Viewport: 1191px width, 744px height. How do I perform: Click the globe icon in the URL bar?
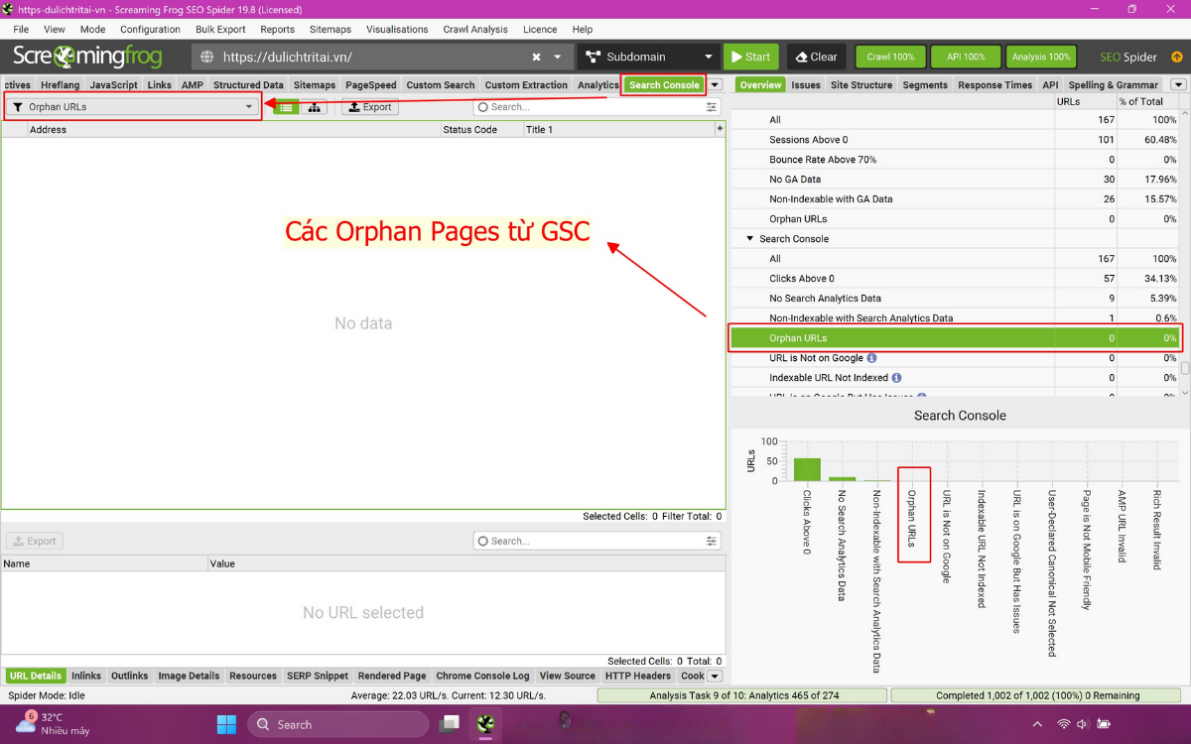(x=205, y=57)
